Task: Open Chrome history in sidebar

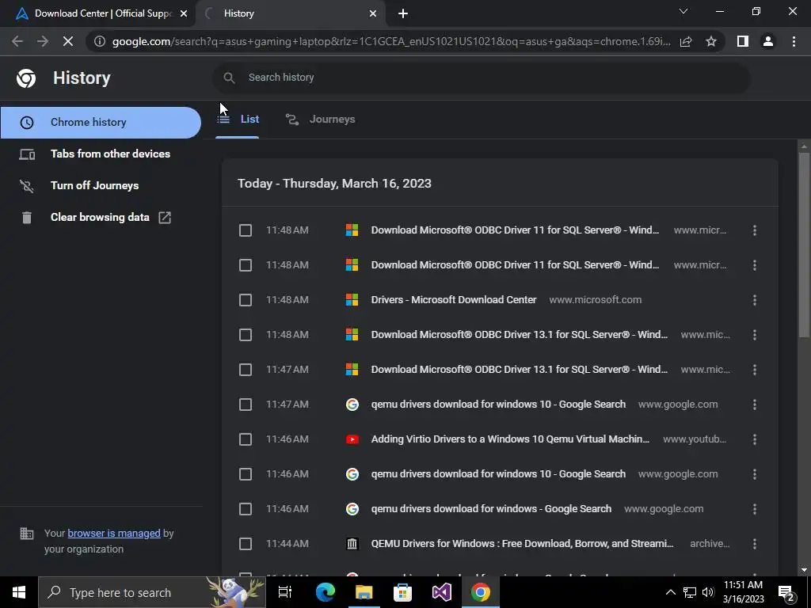Action: (101, 123)
